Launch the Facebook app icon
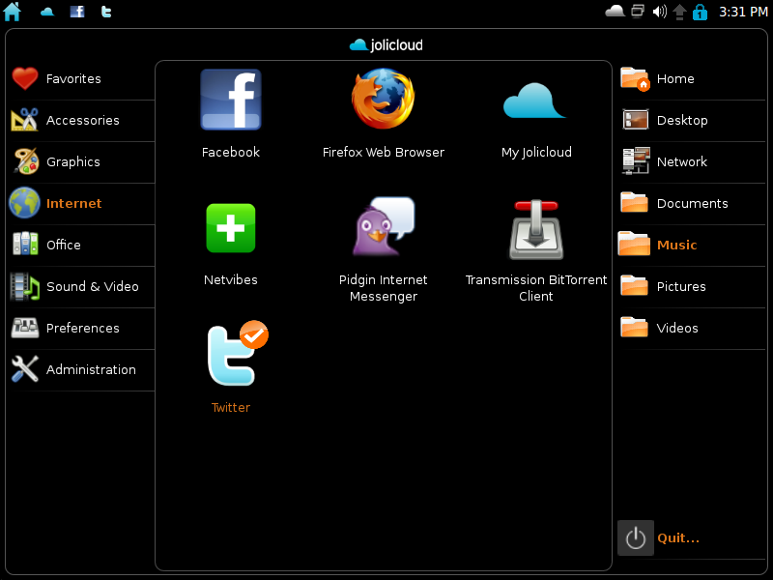 tap(231, 100)
